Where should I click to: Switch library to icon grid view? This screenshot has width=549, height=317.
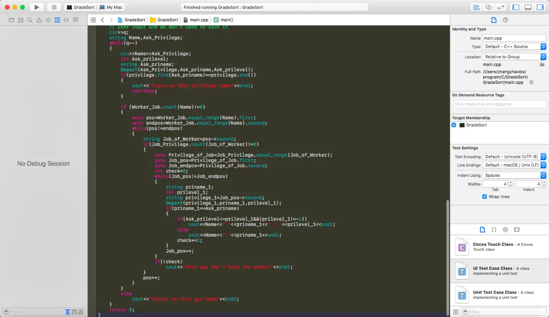(x=456, y=312)
